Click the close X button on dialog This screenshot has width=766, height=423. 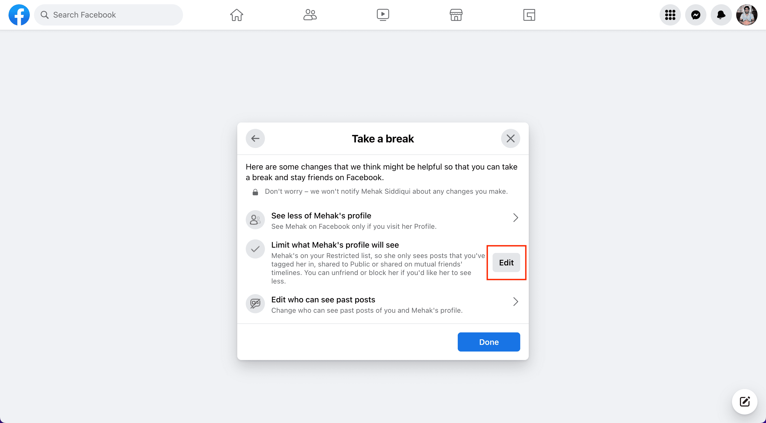(510, 139)
